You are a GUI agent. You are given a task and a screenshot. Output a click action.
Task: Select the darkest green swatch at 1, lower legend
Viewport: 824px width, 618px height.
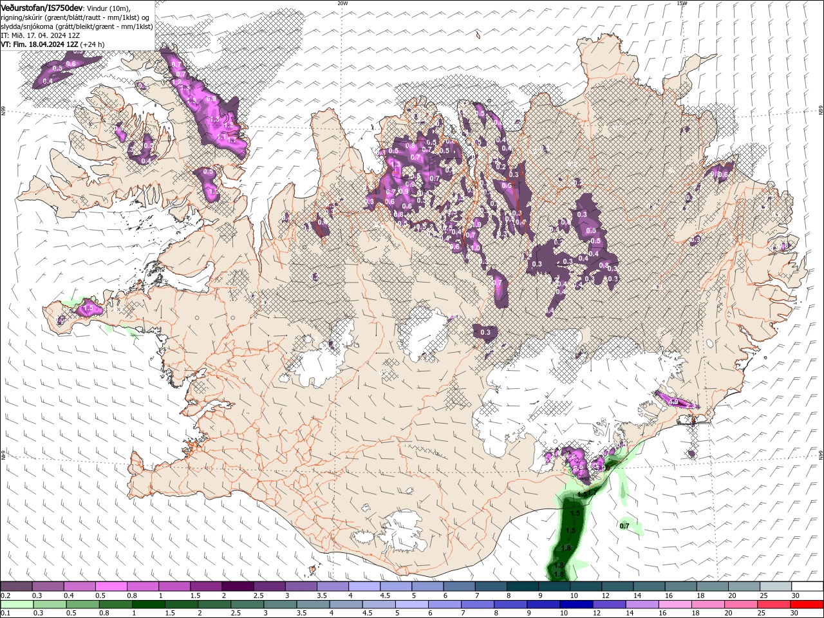point(148,604)
